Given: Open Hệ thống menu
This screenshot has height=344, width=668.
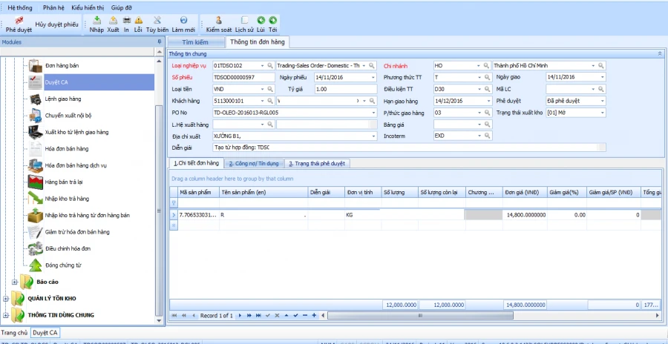Looking at the screenshot, I should pos(19,7).
